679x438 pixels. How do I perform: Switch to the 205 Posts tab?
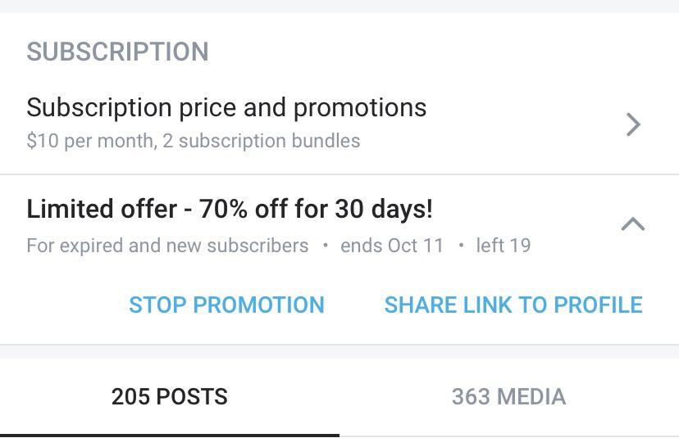[x=170, y=397]
